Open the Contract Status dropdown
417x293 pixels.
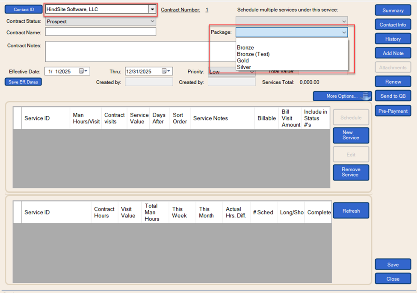coord(153,21)
